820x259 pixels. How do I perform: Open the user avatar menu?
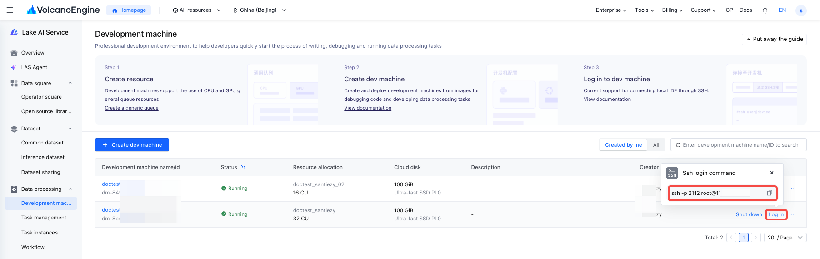(801, 10)
